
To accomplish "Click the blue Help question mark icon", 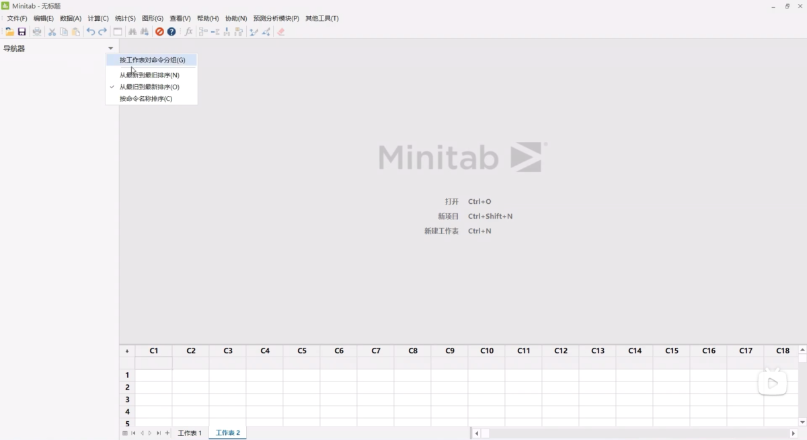I will tap(171, 32).
